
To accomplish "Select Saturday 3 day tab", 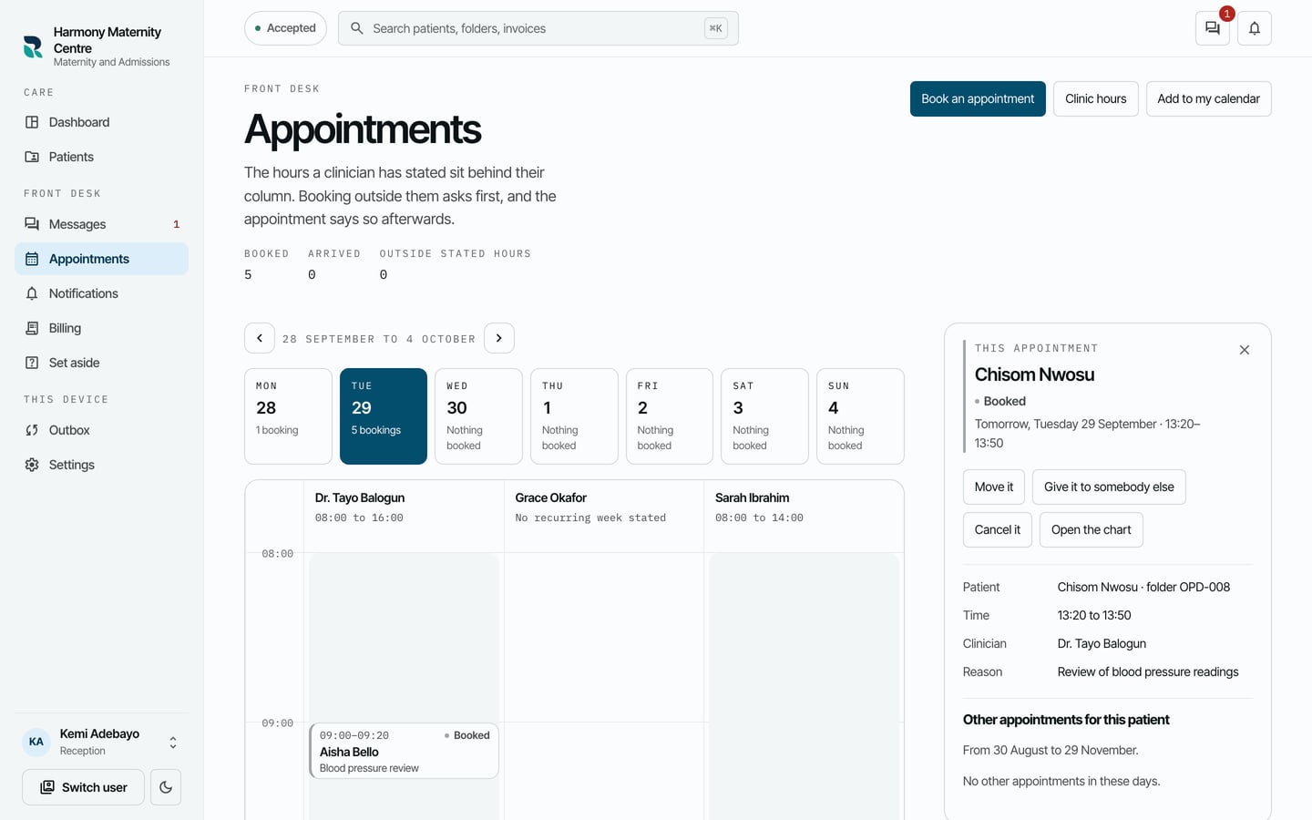I will coord(764,416).
